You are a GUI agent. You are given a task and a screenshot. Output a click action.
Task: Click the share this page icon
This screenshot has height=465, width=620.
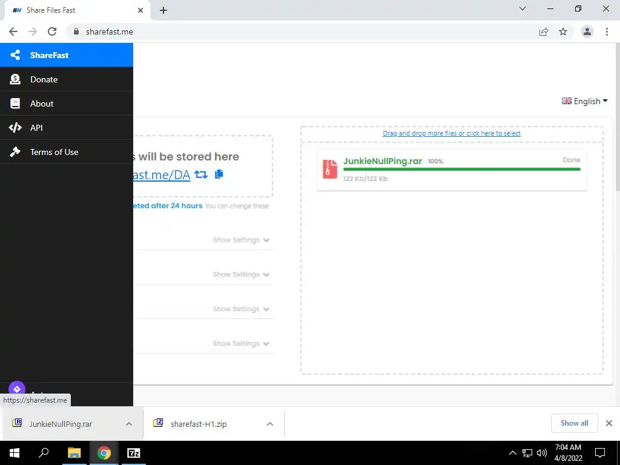[x=544, y=31]
